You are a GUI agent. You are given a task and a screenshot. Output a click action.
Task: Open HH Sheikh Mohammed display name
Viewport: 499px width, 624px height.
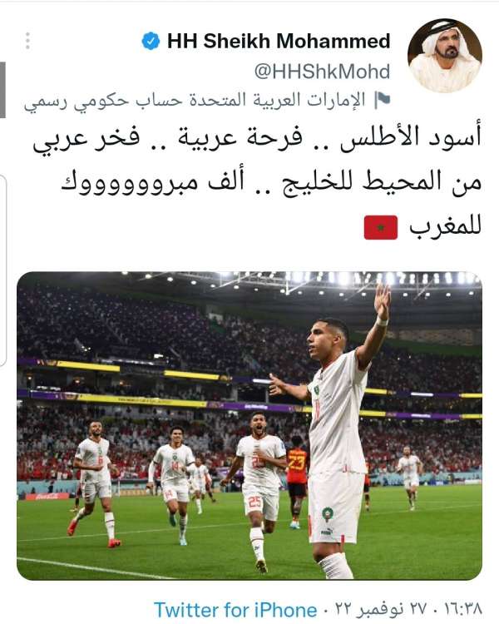point(279,41)
